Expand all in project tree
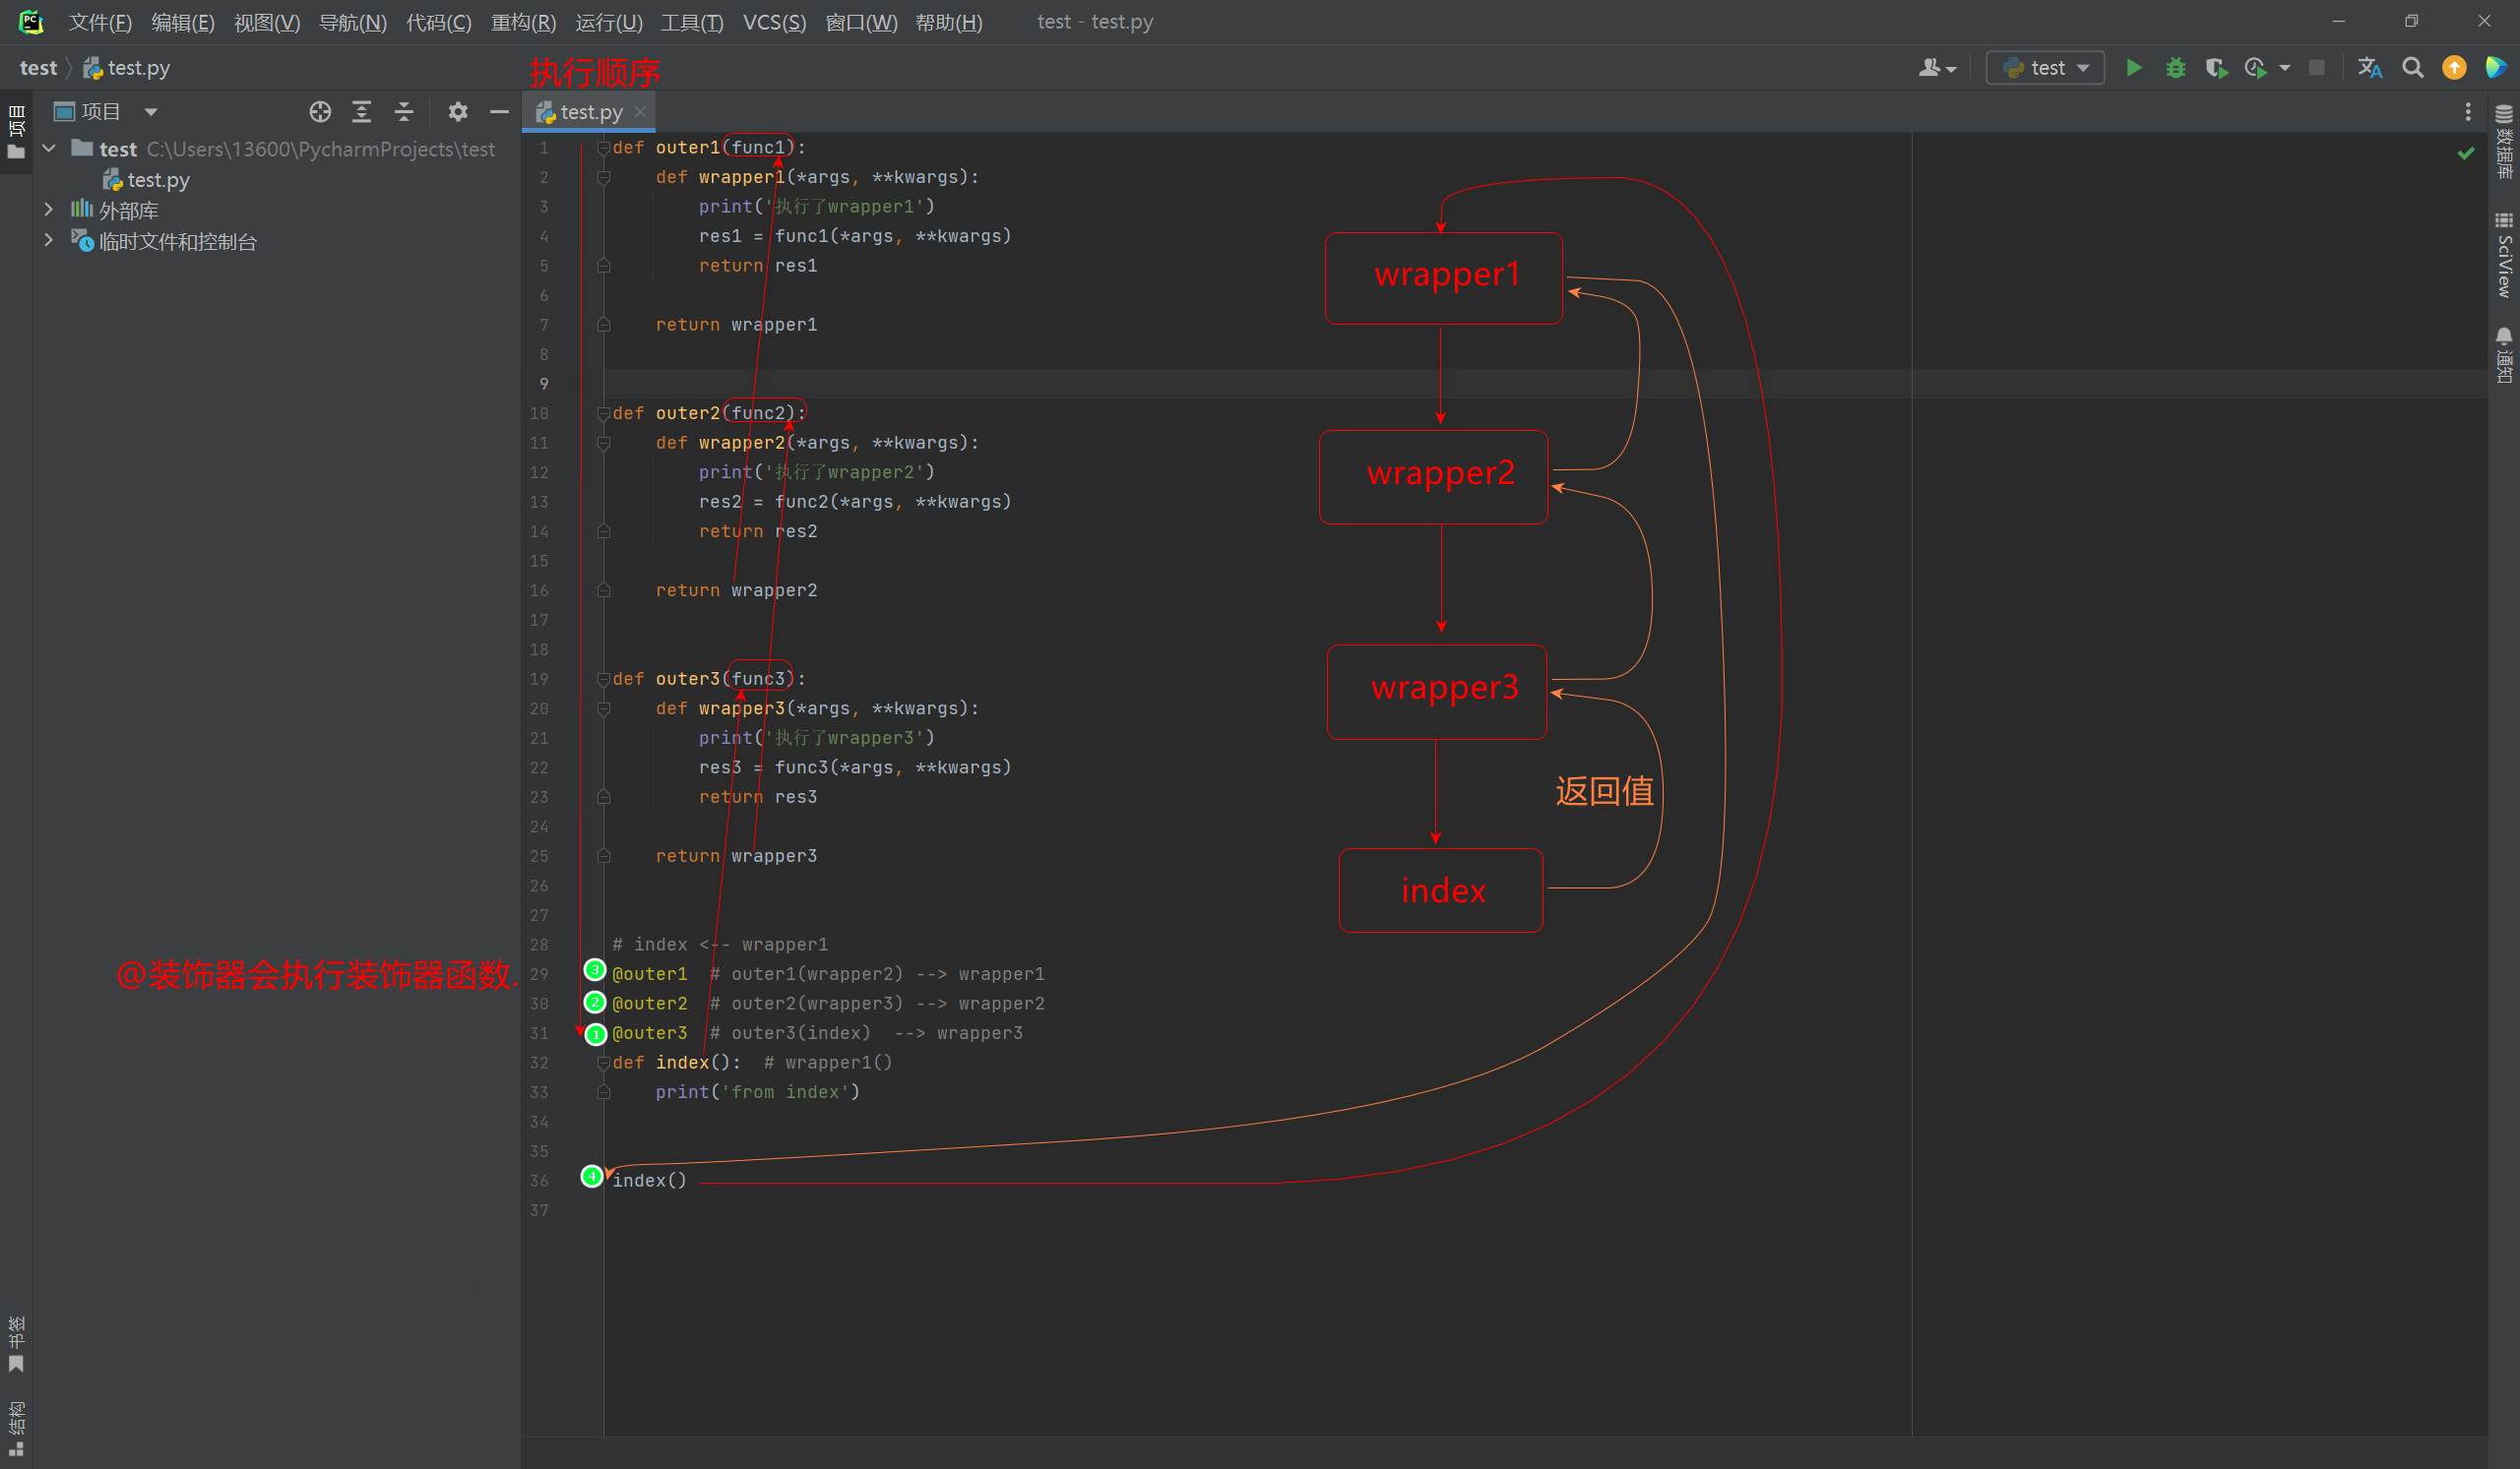This screenshot has height=1469, width=2520. (362, 112)
